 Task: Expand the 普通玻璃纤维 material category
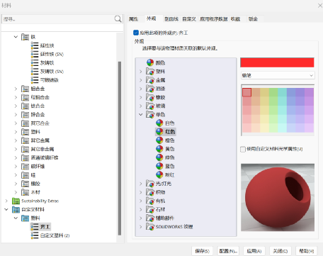[x=16, y=157]
